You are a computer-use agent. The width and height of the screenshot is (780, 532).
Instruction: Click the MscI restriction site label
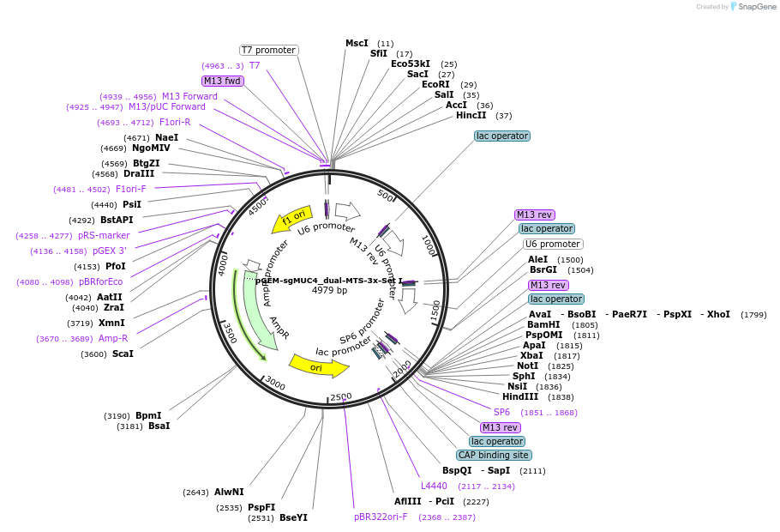click(x=357, y=43)
